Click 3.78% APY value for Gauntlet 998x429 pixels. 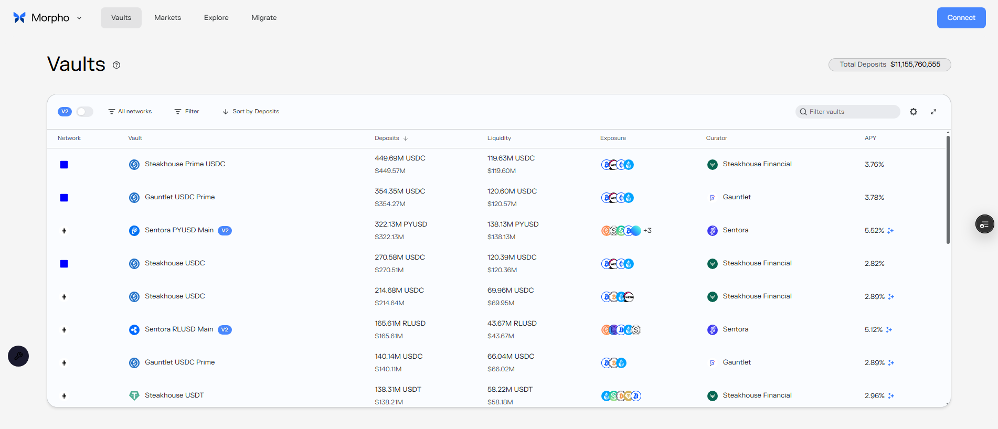pos(874,198)
